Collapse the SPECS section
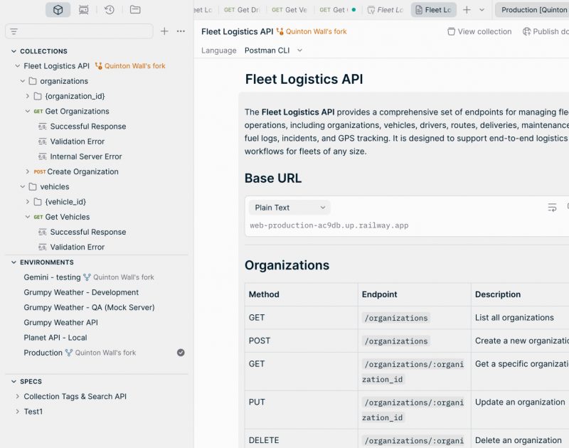This screenshot has width=569, height=448. [x=14, y=381]
